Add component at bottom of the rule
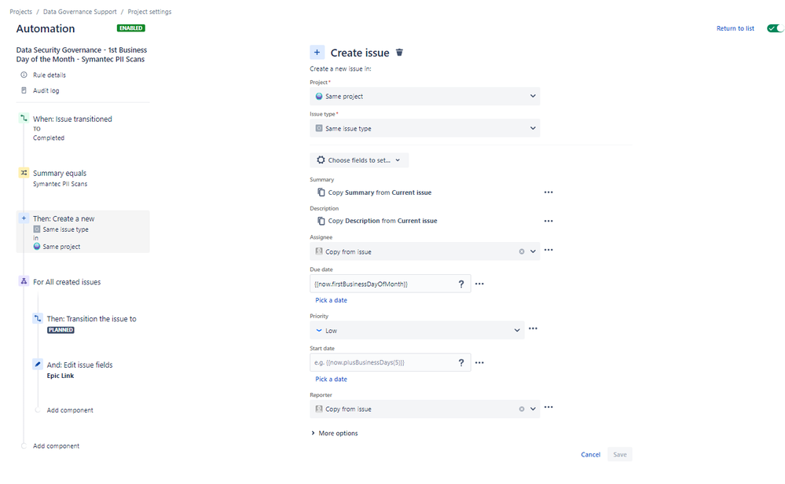 coord(56,446)
